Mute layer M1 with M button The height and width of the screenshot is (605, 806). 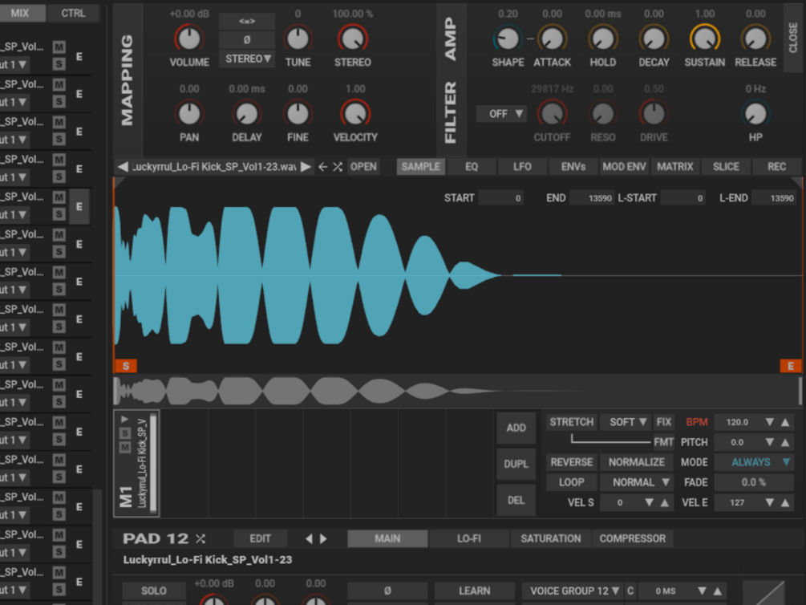(125, 448)
